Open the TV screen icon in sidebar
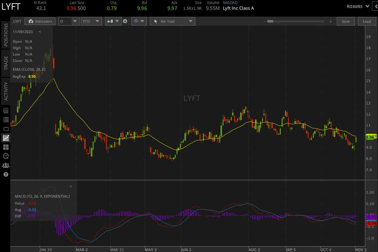378x252 pixels. [6, 128]
